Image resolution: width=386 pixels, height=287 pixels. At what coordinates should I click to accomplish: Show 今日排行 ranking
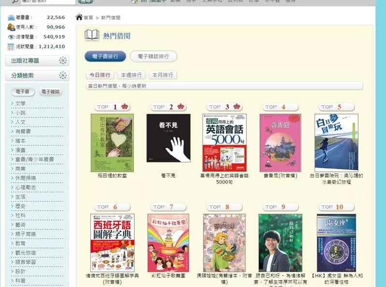100,75
